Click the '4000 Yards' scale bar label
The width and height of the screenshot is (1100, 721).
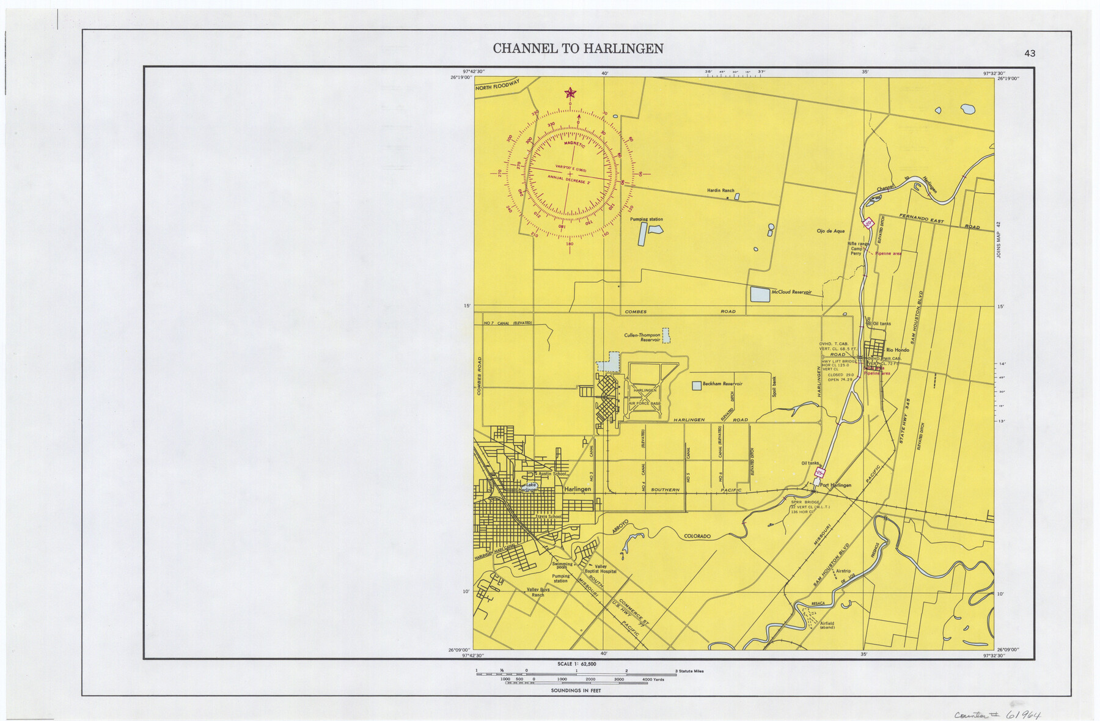tap(653, 679)
